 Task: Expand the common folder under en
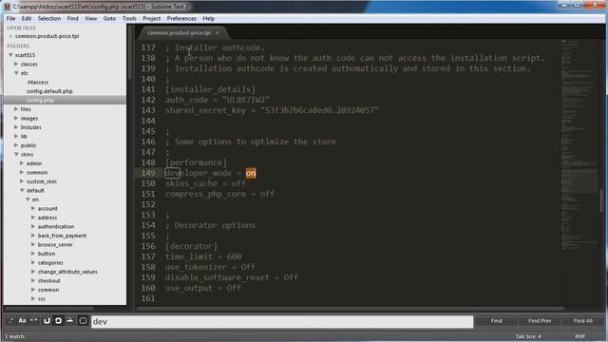coord(33,290)
